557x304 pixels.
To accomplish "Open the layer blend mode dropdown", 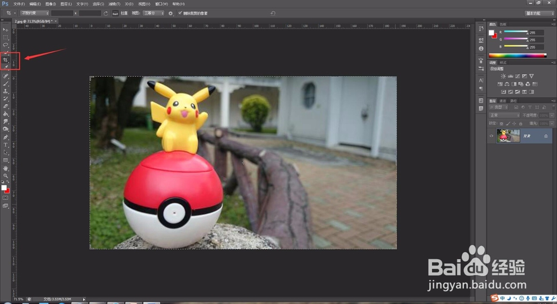I will 505,115.
